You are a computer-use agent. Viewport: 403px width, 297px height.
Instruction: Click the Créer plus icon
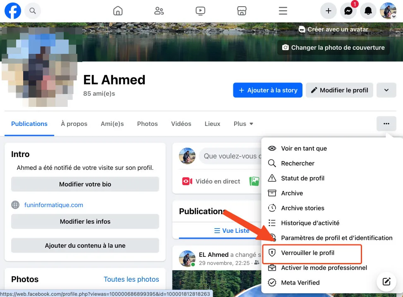[x=328, y=11]
